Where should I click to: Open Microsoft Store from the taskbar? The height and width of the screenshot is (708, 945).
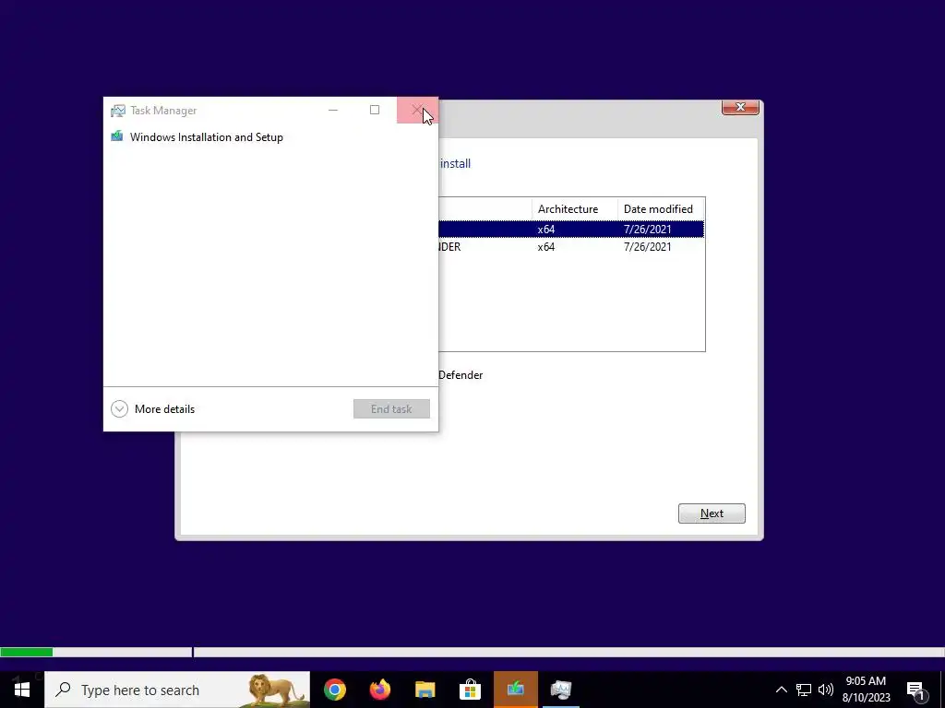pos(470,690)
